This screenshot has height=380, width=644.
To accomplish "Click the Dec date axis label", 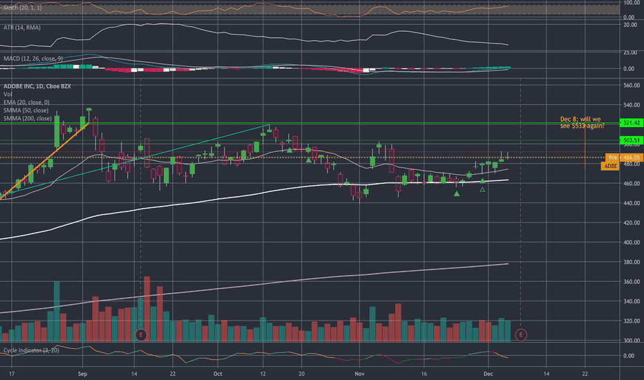I will click(488, 374).
